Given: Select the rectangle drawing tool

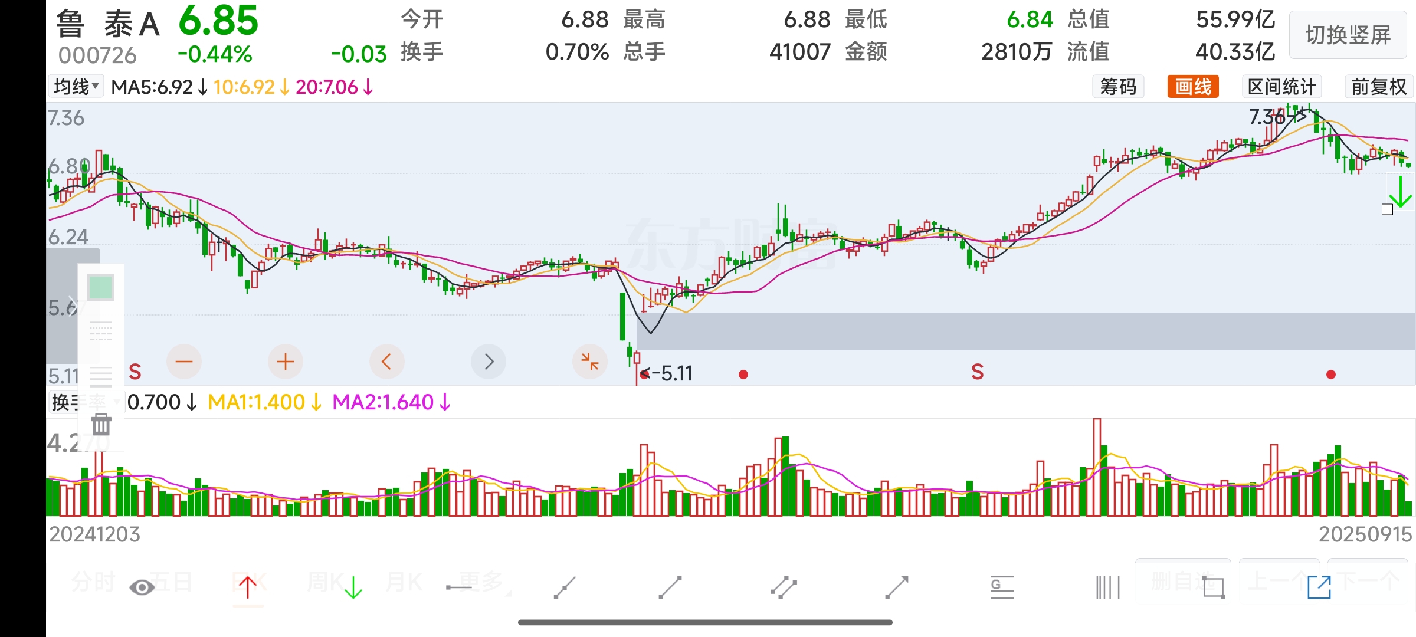Looking at the screenshot, I should point(1214,587).
